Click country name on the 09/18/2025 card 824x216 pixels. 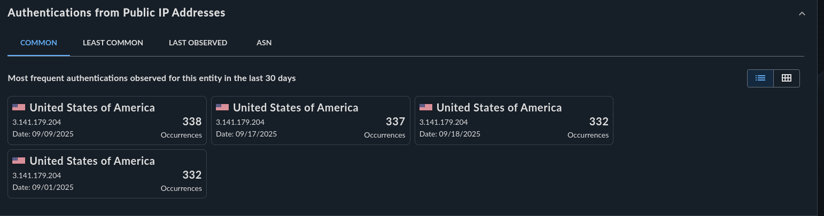click(x=499, y=108)
